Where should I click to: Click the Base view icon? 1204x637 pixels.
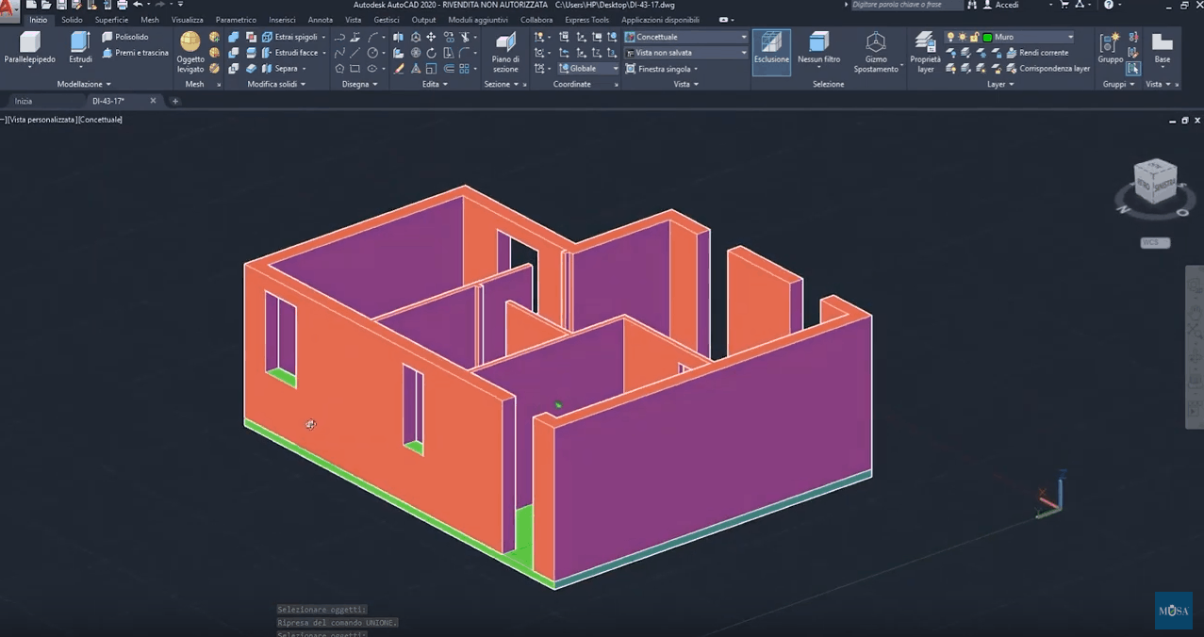pos(1163,47)
